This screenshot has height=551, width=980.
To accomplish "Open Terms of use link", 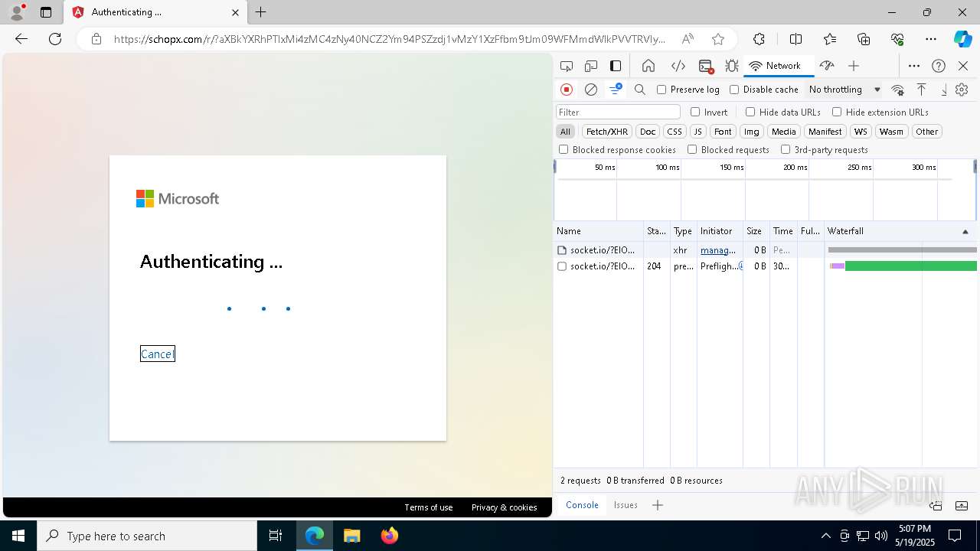I will tap(429, 507).
